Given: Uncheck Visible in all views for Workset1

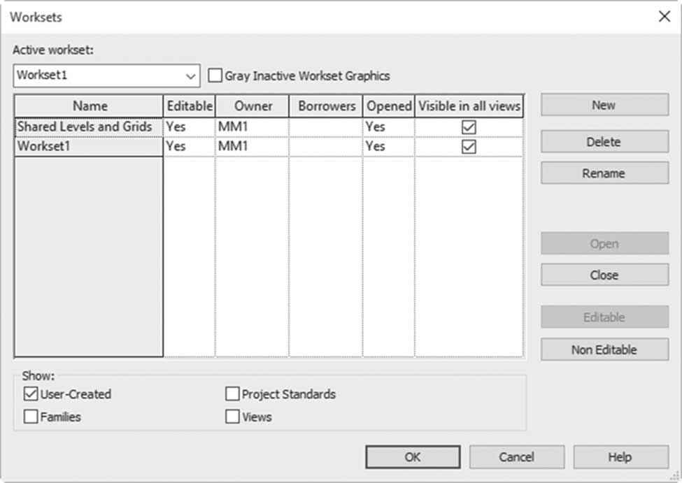Looking at the screenshot, I should pos(469,147).
